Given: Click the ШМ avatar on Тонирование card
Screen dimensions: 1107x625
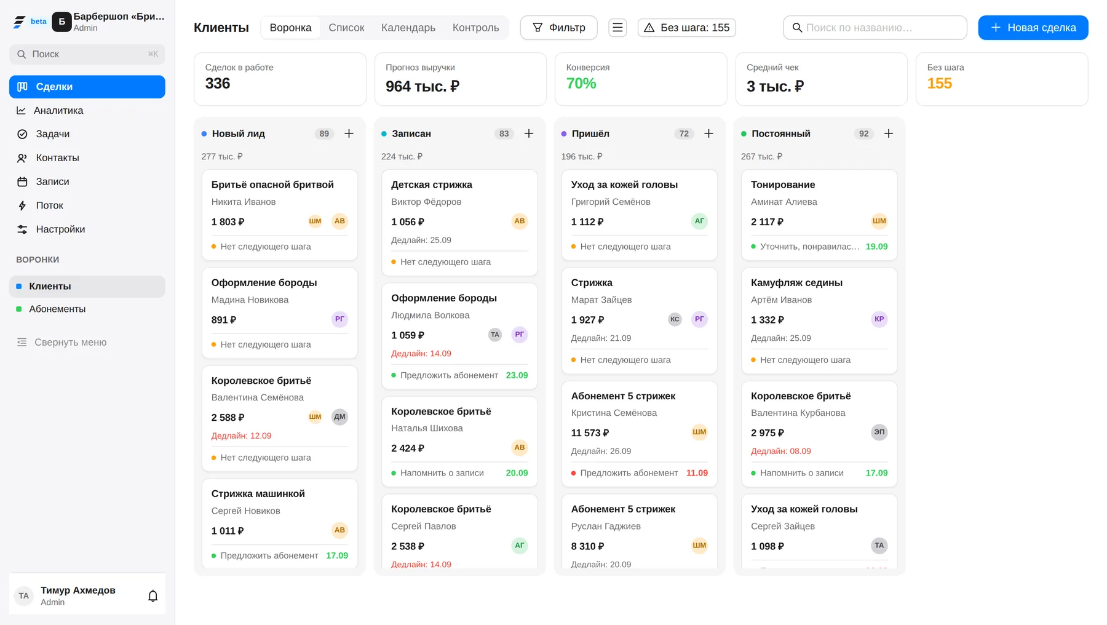Looking at the screenshot, I should (x=879, y=221).
